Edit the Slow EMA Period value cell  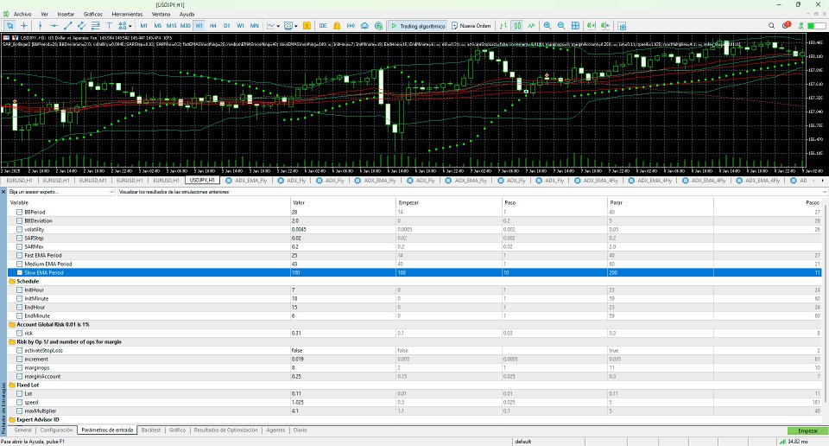(x=343, y=272)
